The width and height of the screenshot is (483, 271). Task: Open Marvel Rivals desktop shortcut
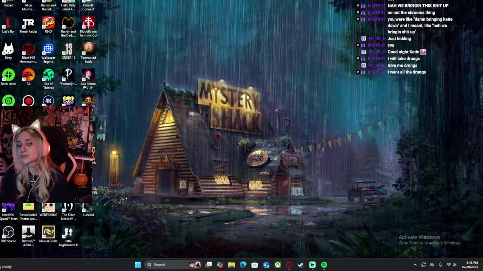click(48, 234)
